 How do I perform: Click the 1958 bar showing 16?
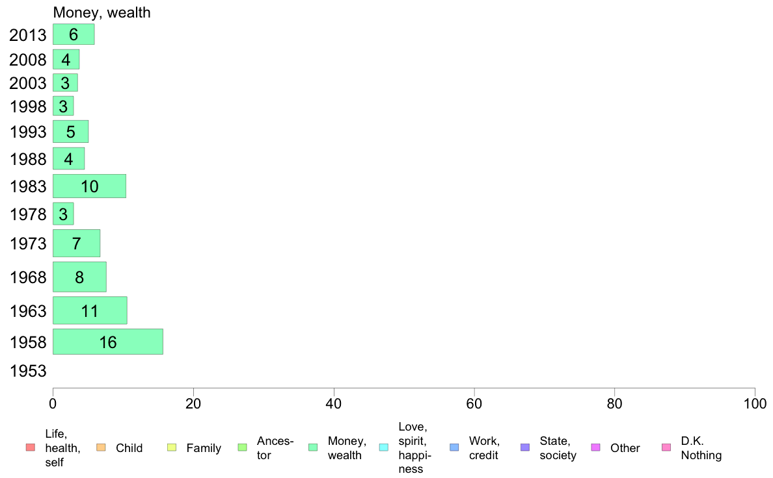coord(108,342)
